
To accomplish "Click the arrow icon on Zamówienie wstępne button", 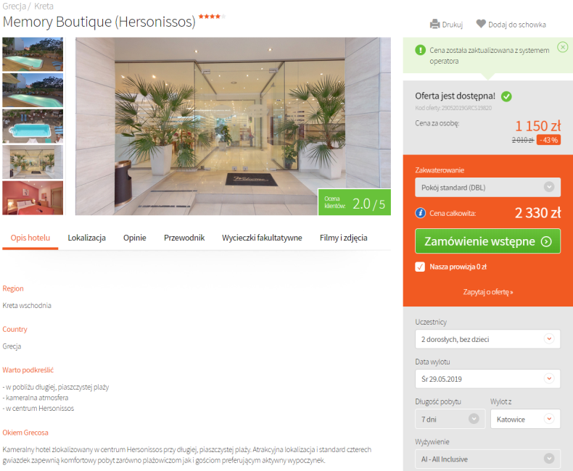I will pos(546,241).
